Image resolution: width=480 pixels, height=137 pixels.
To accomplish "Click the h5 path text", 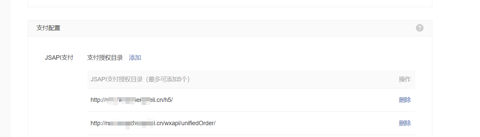I will [x=168, y=100].
